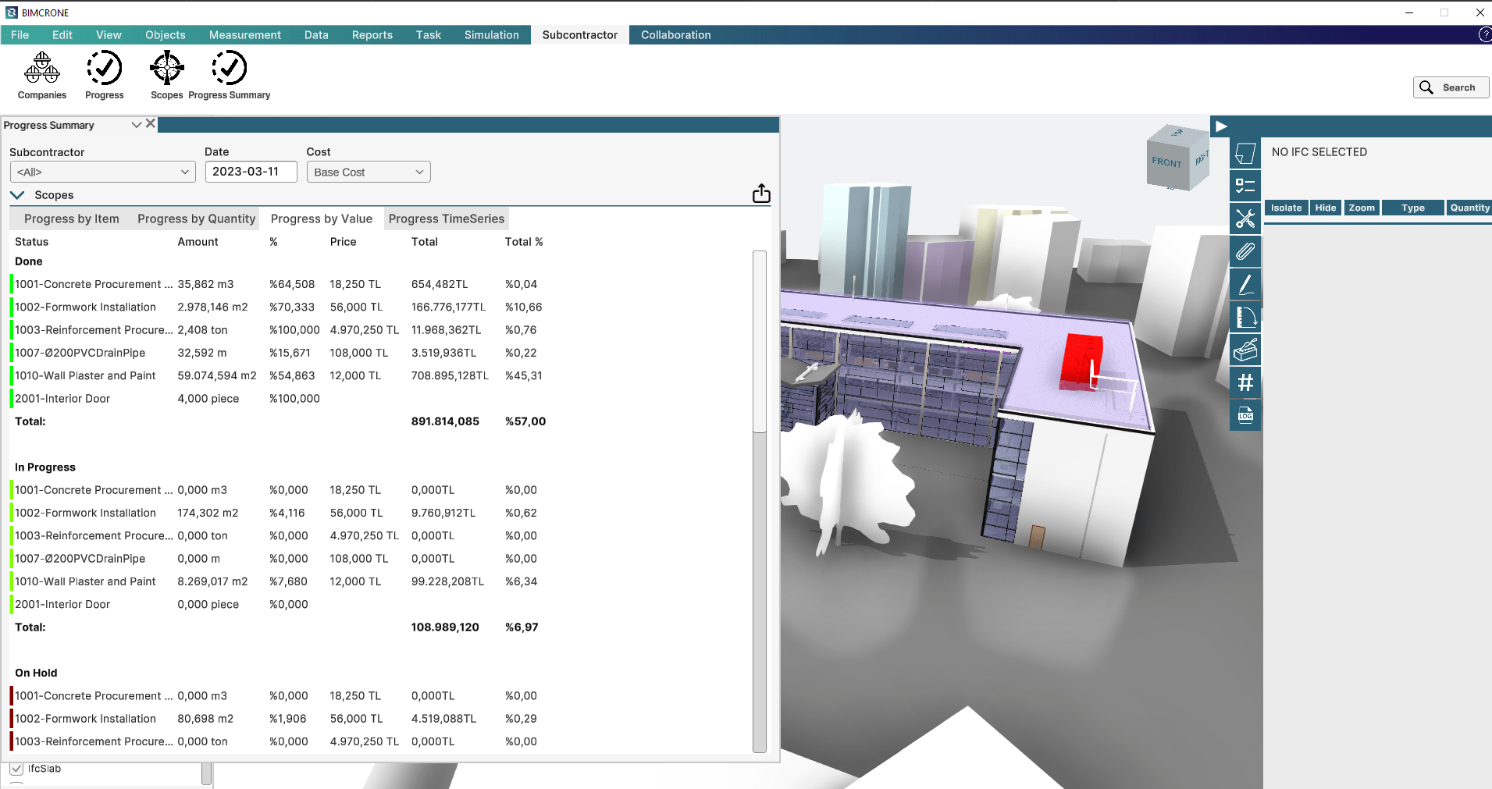Select the wrench and screwdriver tools icon

pos(1245,219)
